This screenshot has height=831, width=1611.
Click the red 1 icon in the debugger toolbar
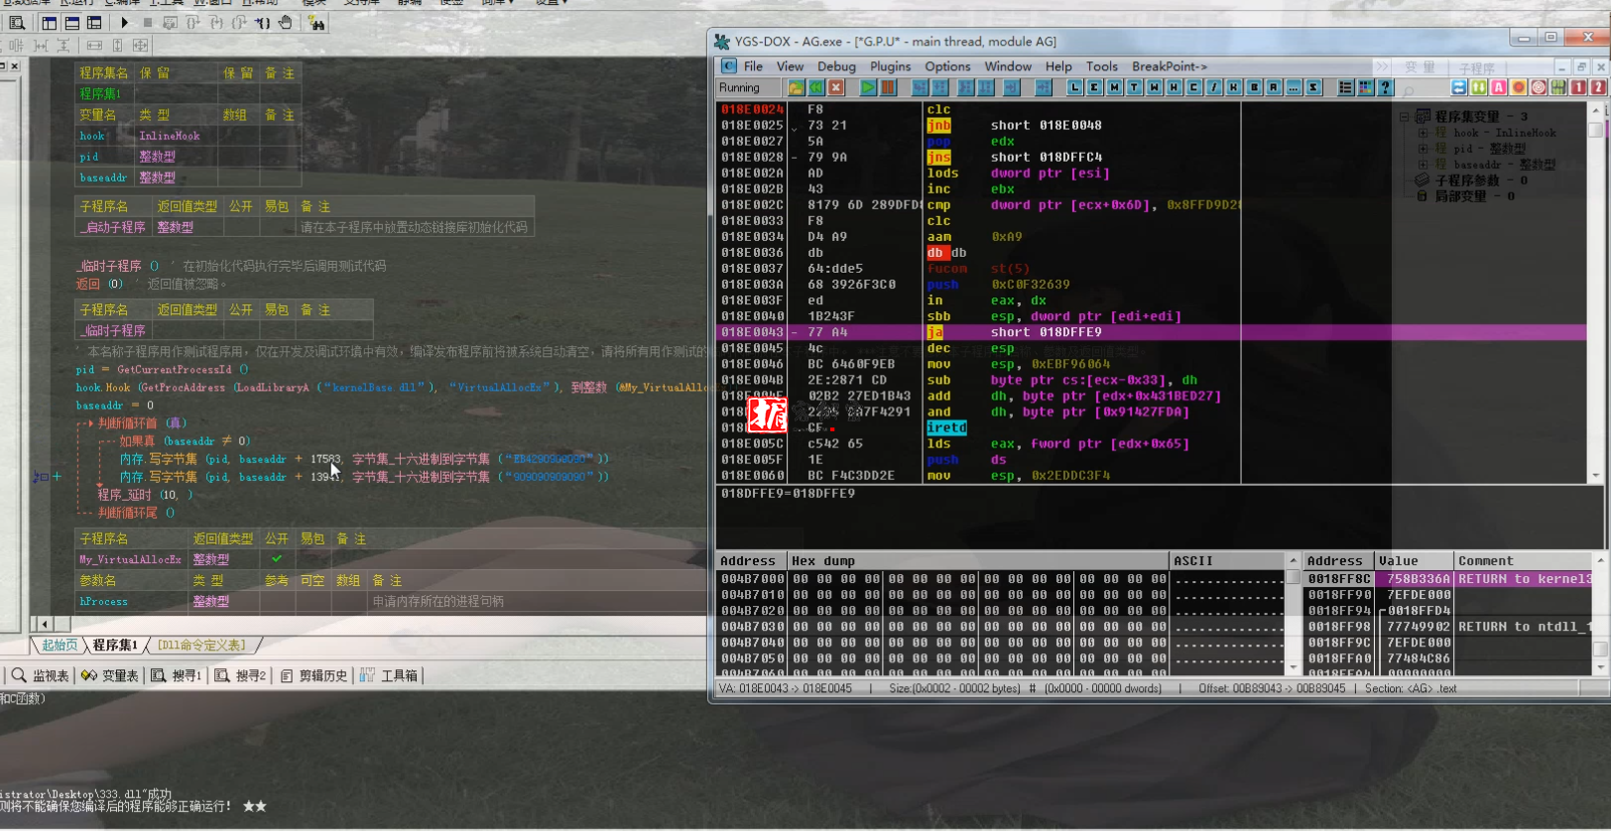[x=1578, y=87]
